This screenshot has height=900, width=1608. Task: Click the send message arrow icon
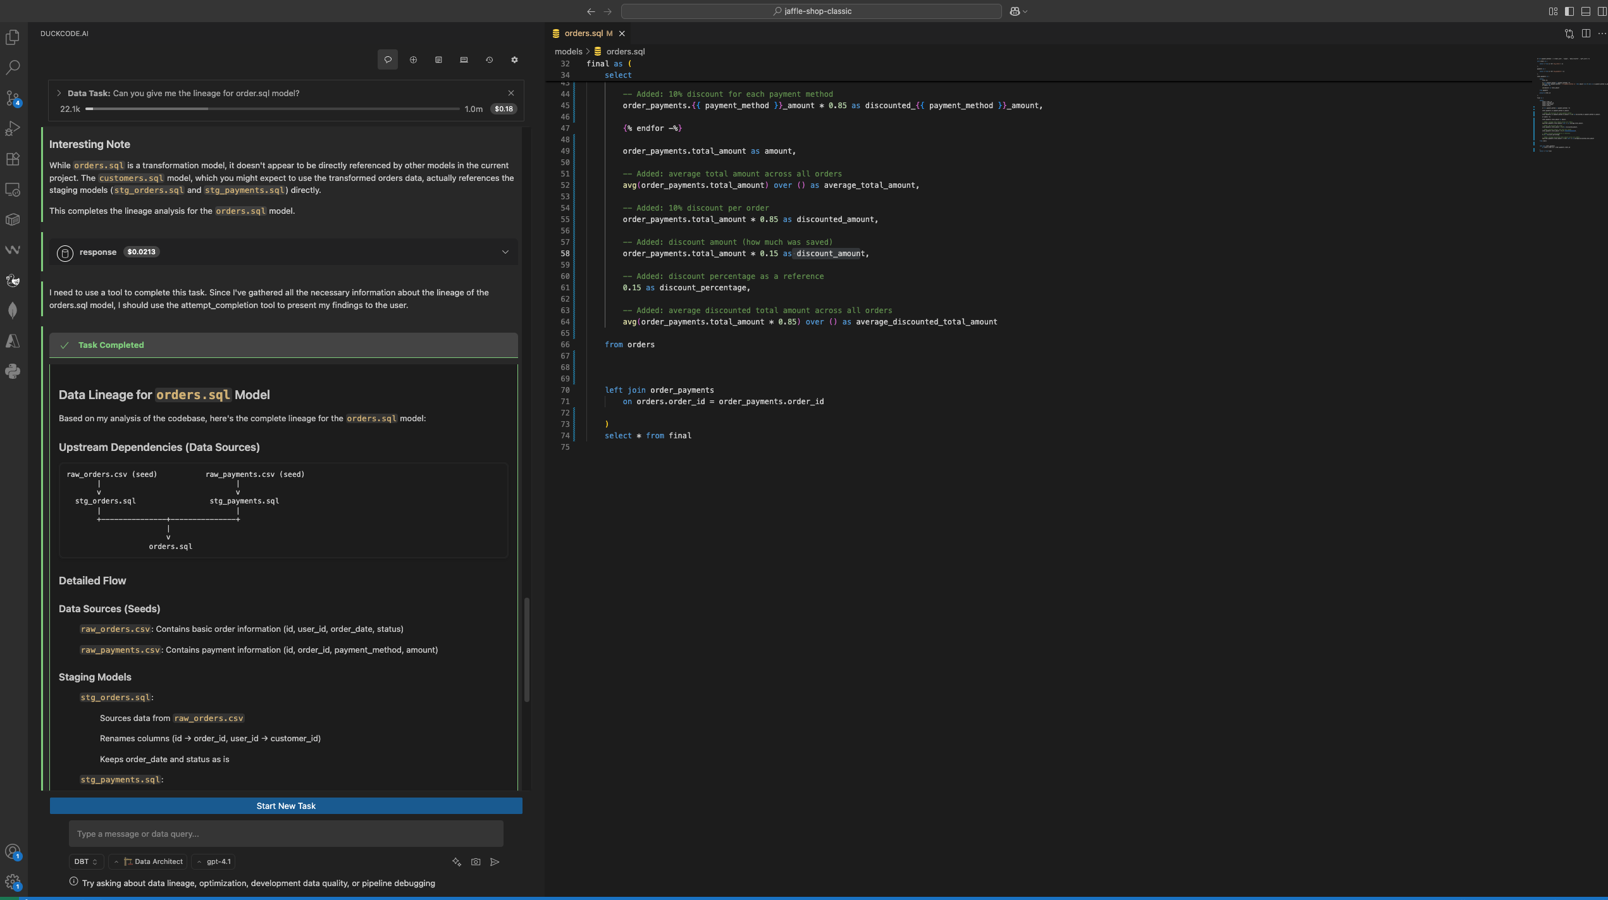495,861
